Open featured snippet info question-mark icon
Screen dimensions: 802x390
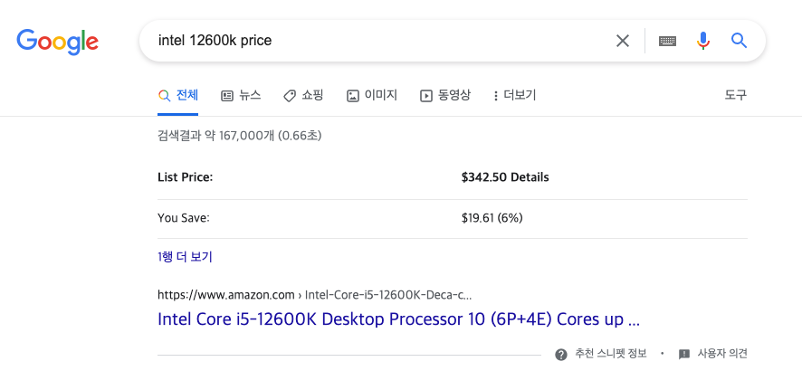coord(561,354)
